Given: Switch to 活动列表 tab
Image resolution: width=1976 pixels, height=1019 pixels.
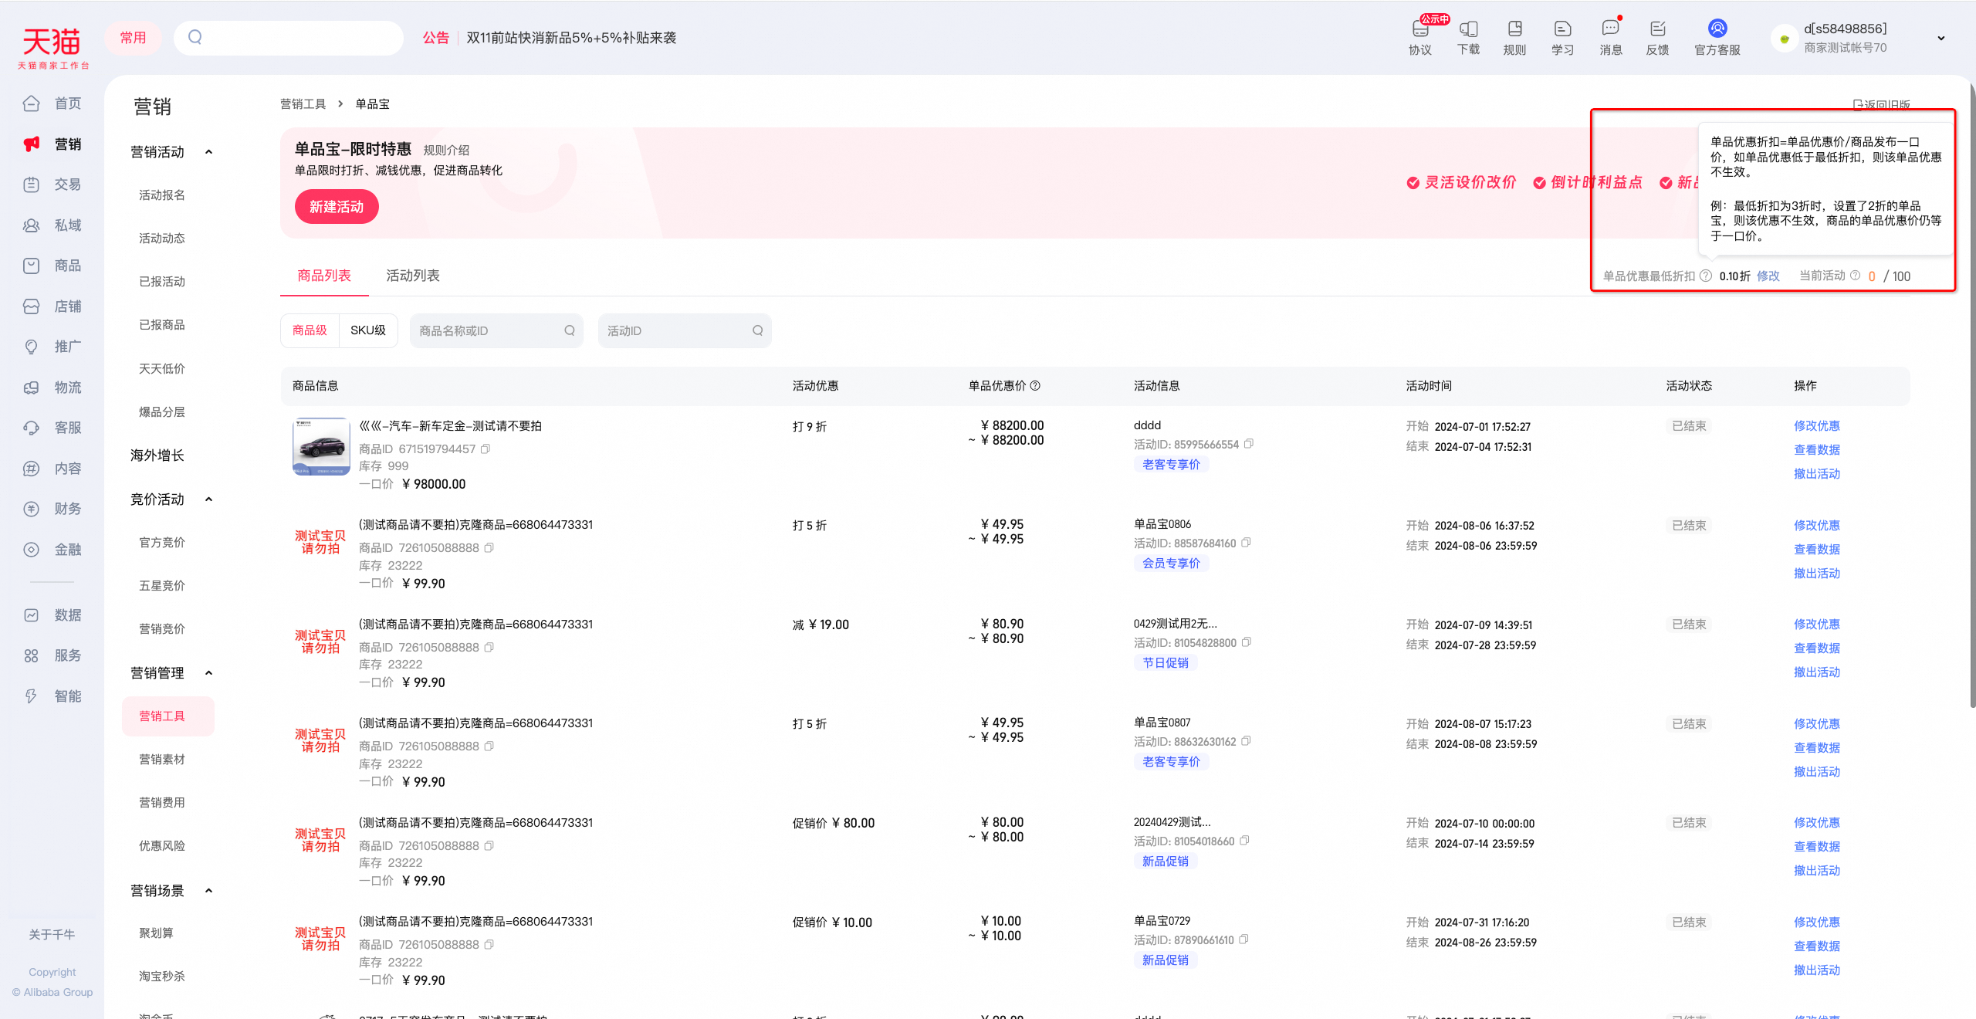Looking at the screenshot, I should point(413,276).
